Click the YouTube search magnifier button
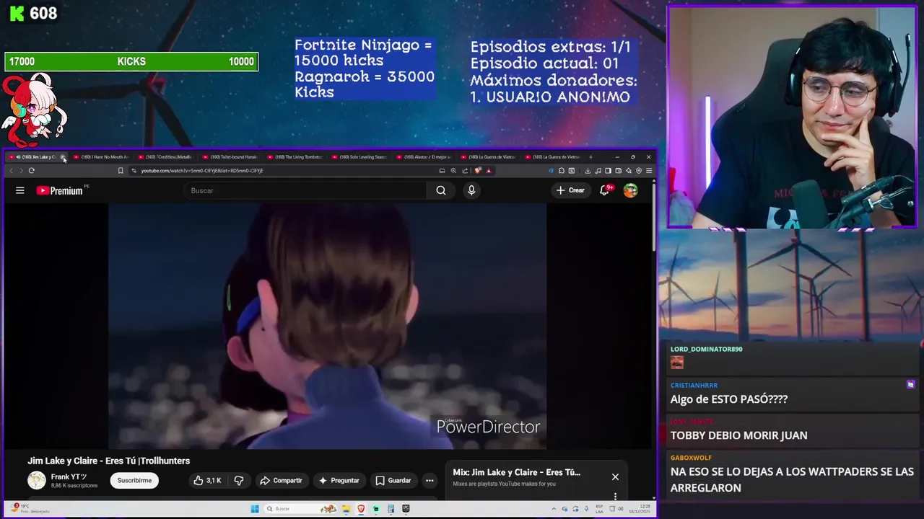924x519 pixels. point(441,190)
